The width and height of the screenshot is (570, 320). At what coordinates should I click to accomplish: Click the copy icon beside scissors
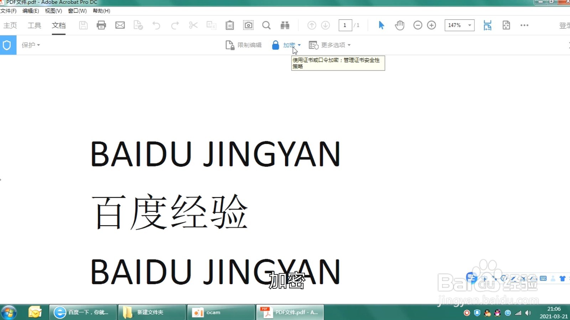212,25
